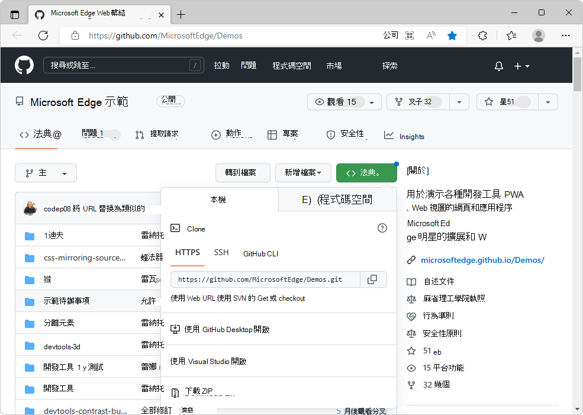This screenshot has width=583, height=415.
Task: Click the 1迪夫 folder icon
Action: coord(30,236)
